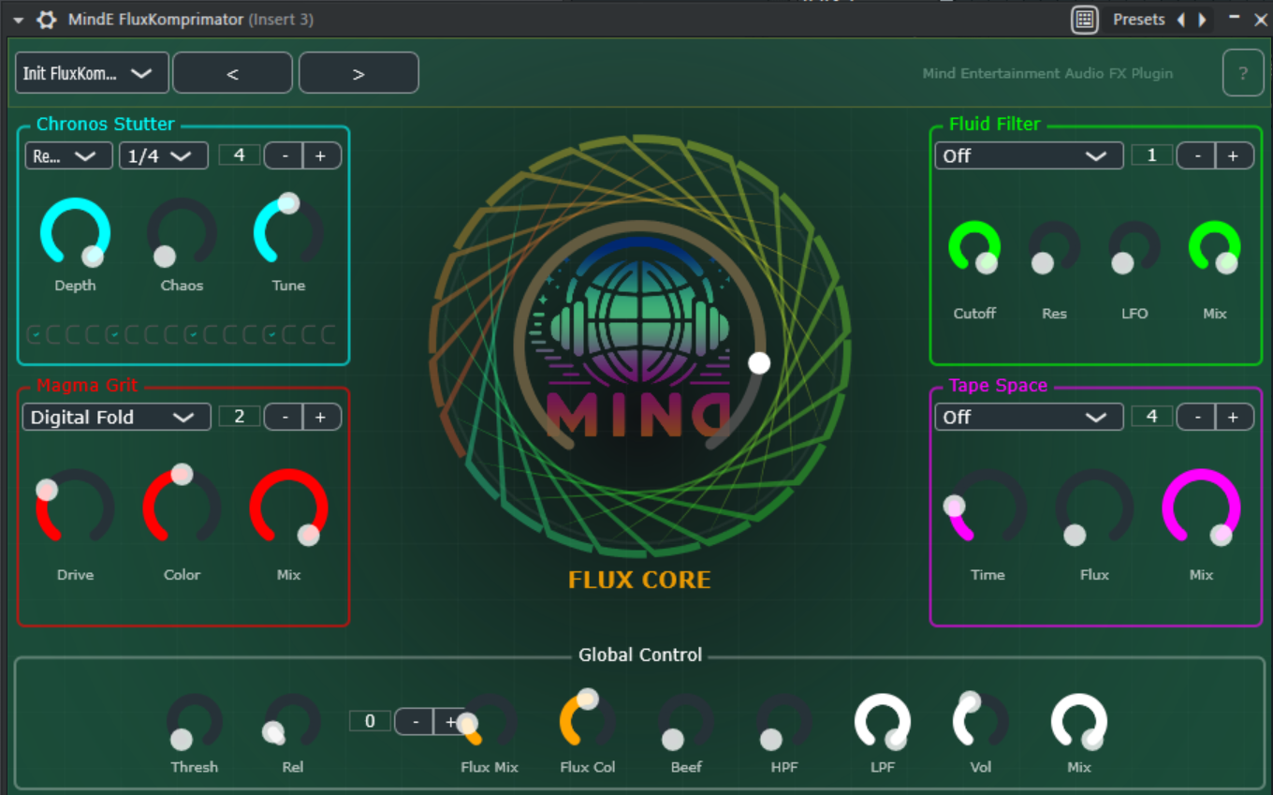This screenshot has width=1273, height=795.
Task: Toggle the first step in the stutter sequencer
Action: (x=36, y=334)
